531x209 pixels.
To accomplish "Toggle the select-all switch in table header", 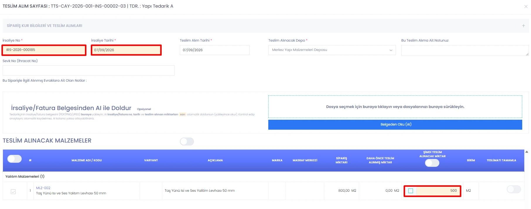I will (x=15, y=159).
